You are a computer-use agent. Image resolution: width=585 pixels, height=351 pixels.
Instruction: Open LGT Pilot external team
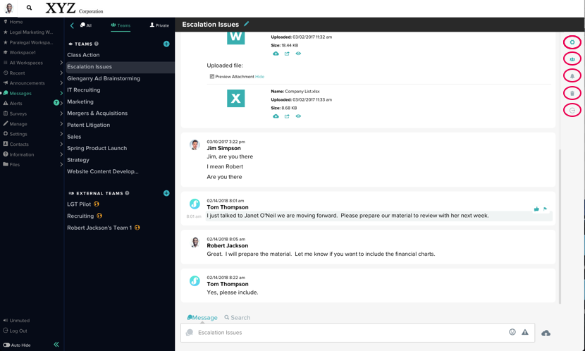[x=79, y=204]
